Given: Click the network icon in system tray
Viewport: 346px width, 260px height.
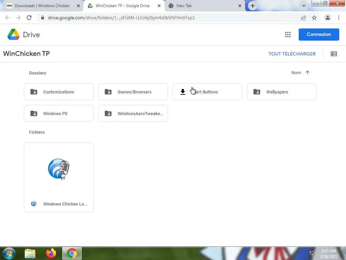Looking at the screenshot, I should (312, 253).
